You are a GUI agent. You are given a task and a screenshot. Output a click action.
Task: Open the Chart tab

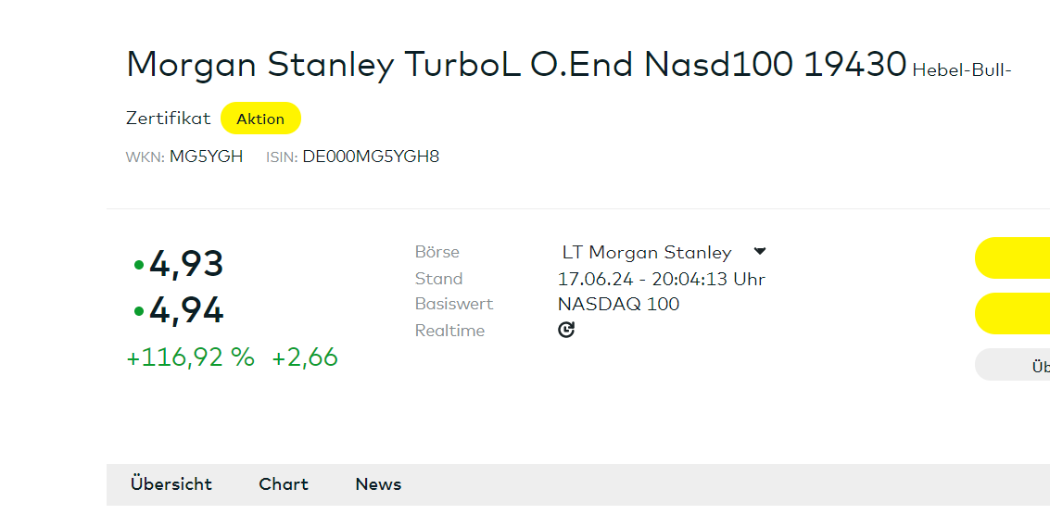284,483
